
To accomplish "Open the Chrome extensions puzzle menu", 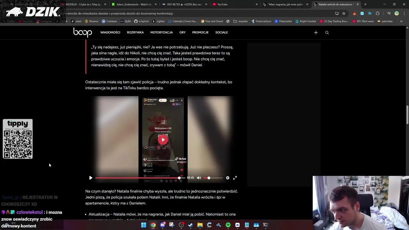I will click(378, 13).
